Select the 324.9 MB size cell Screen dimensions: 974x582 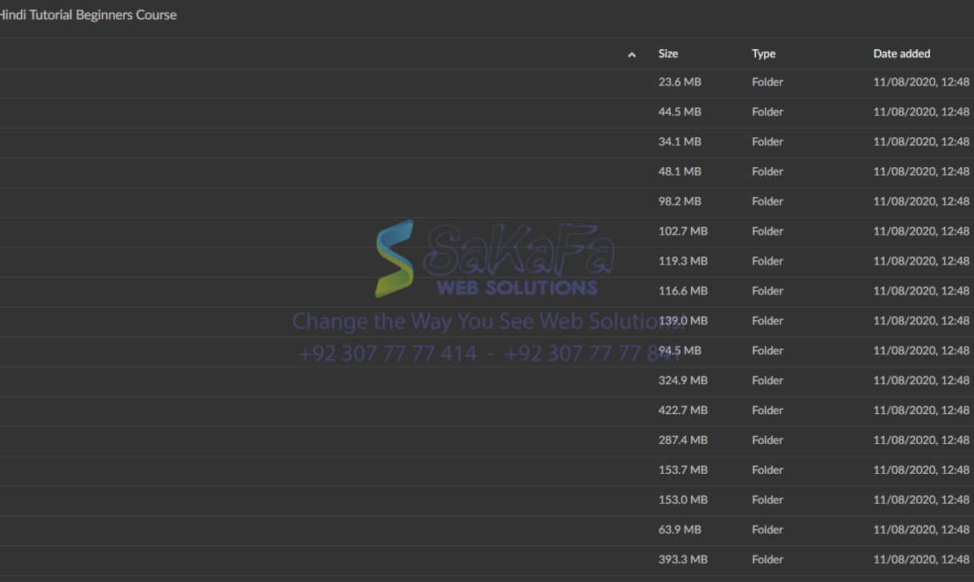(683, 380)
